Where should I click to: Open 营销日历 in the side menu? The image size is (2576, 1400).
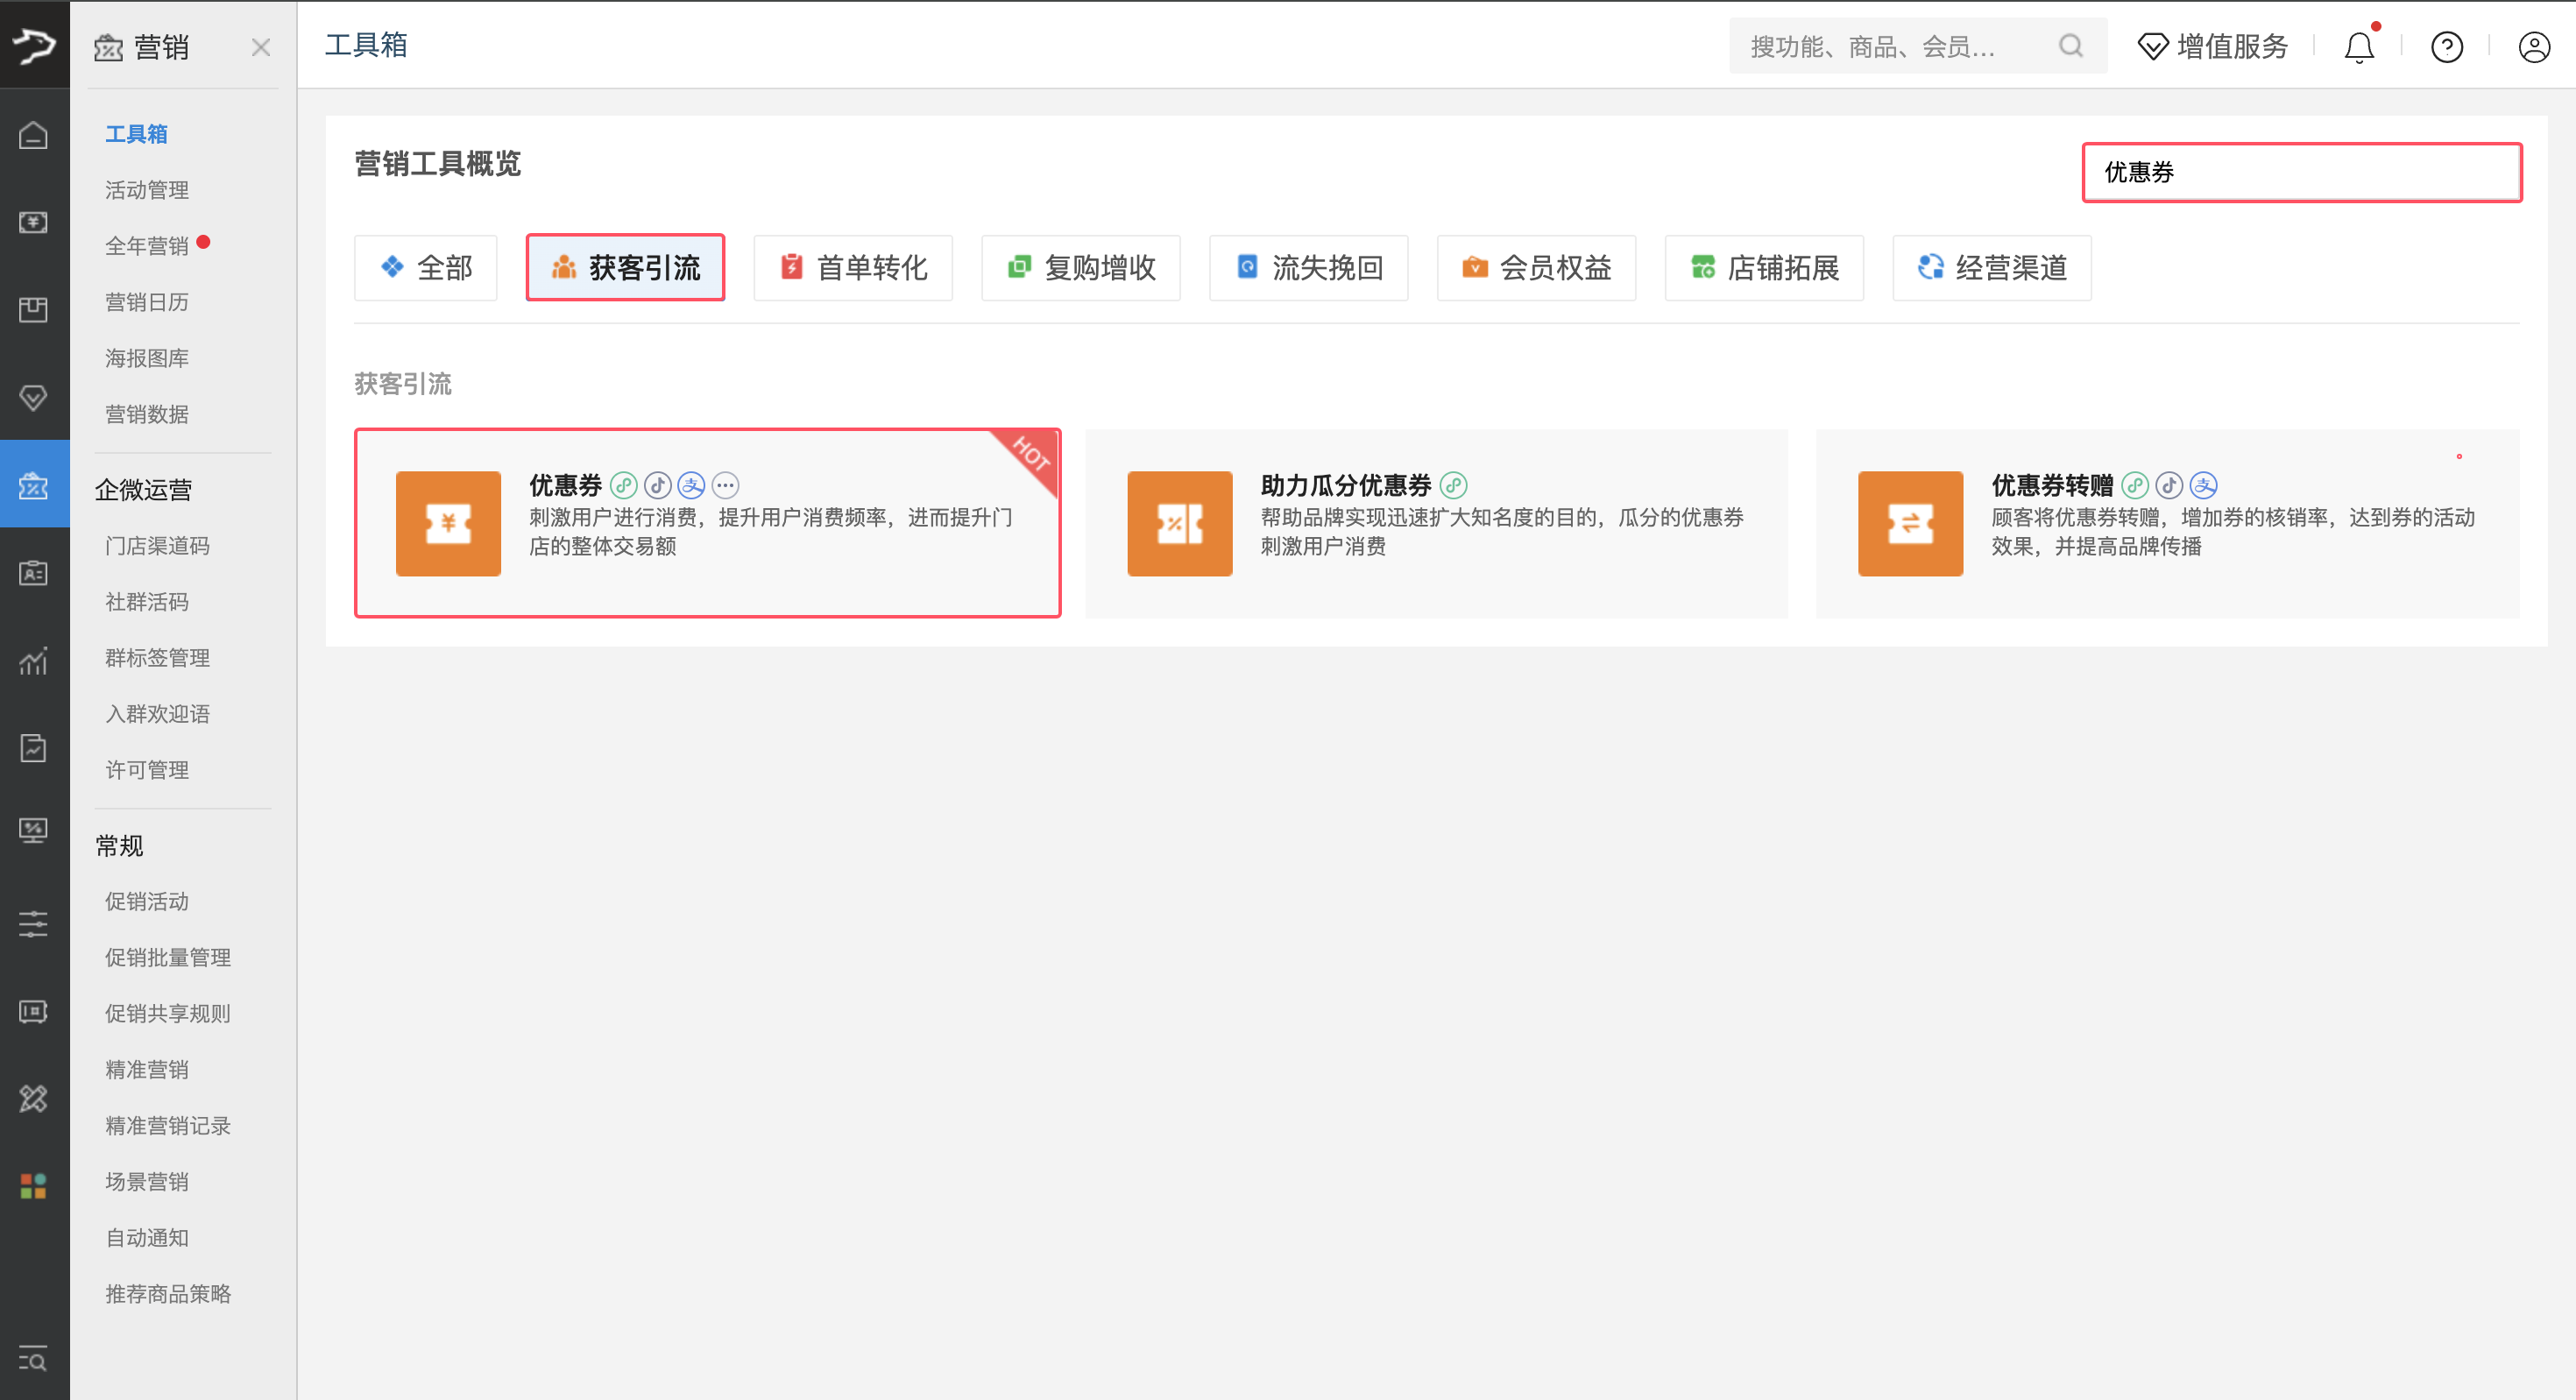147,302
